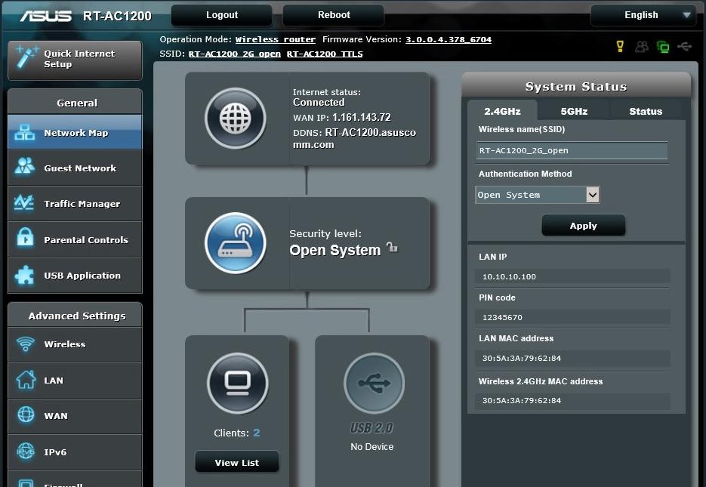Click the Reboot button
This screenshot has height=487, width=706.
pyautogui.click(x=334, y=15)
